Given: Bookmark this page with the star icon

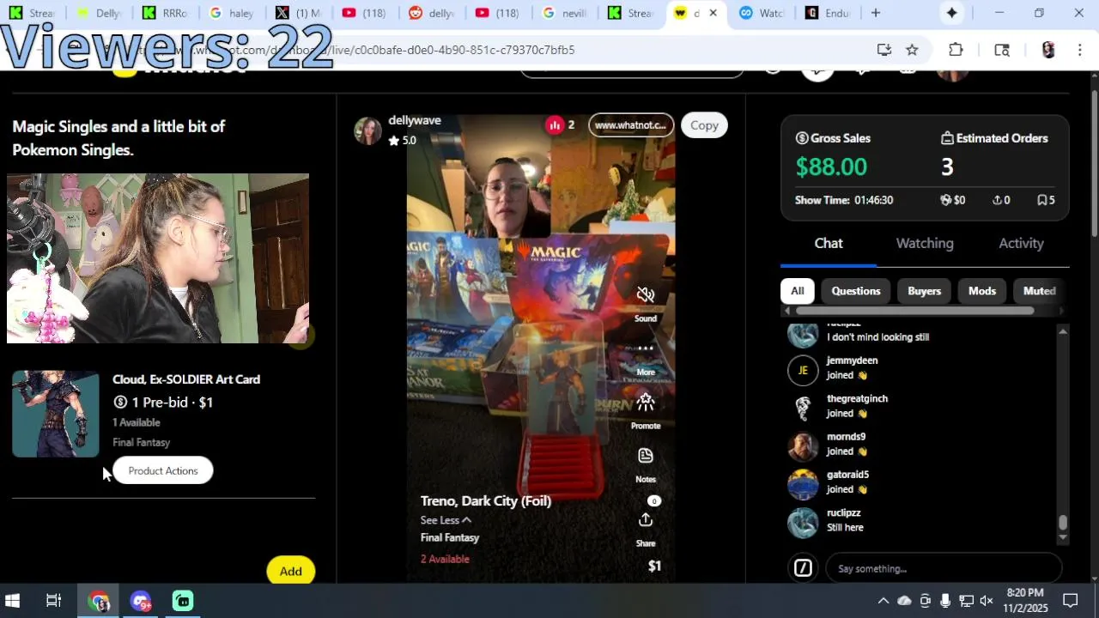Looking at the screenshot, I should pos(912,50).
